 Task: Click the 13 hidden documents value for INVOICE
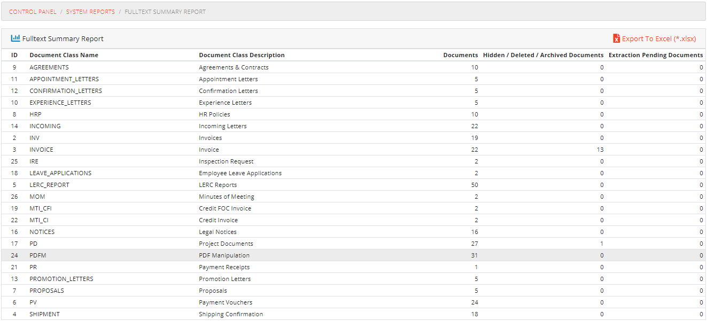[x=600, y=150]
